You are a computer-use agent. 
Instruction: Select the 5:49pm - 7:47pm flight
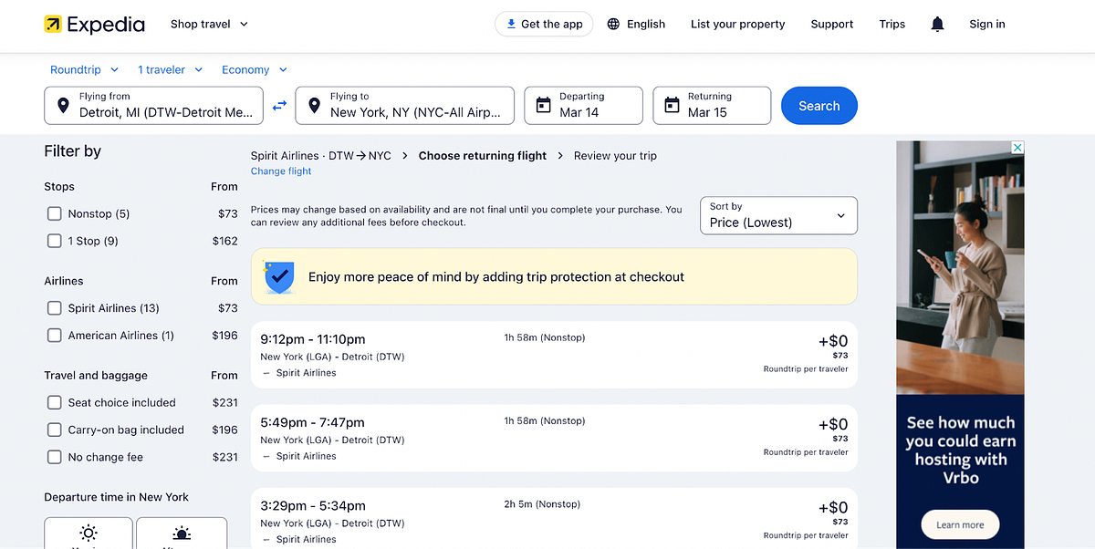tap(554, 438)
